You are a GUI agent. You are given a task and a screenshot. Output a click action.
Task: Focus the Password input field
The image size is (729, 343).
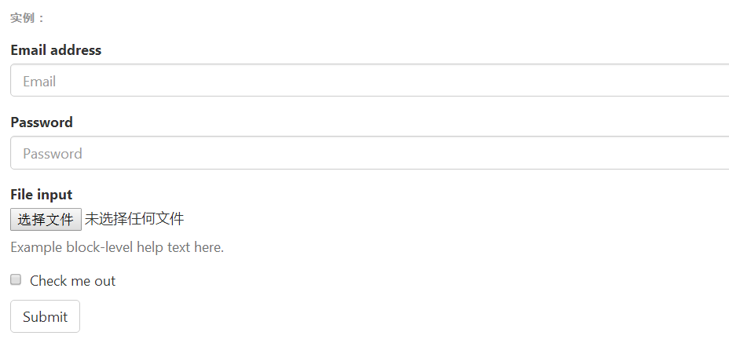click(369, 153)
